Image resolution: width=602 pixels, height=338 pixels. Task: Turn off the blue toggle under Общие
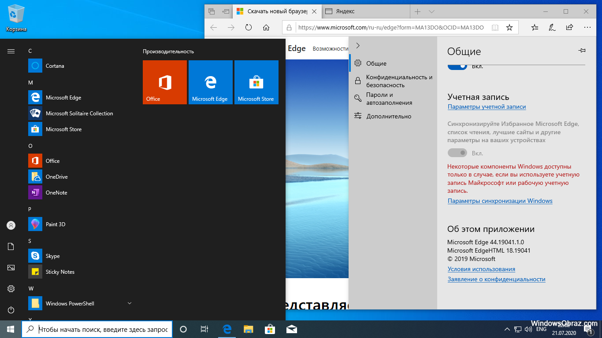pyautogui.click(x=457, y=66)
